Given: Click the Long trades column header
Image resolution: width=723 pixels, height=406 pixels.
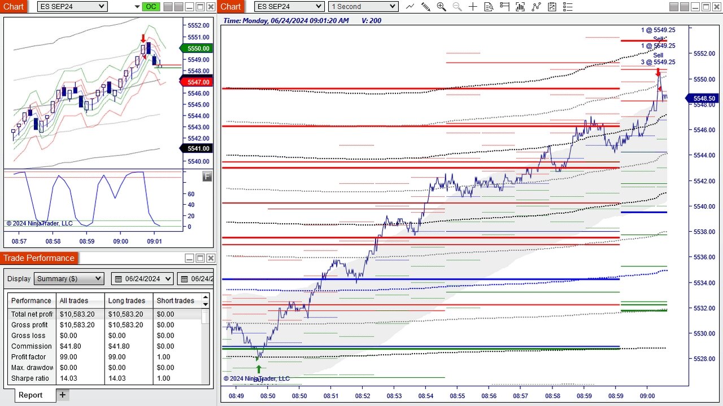Looking at the screenshot, I should click(x=129, y=301).
